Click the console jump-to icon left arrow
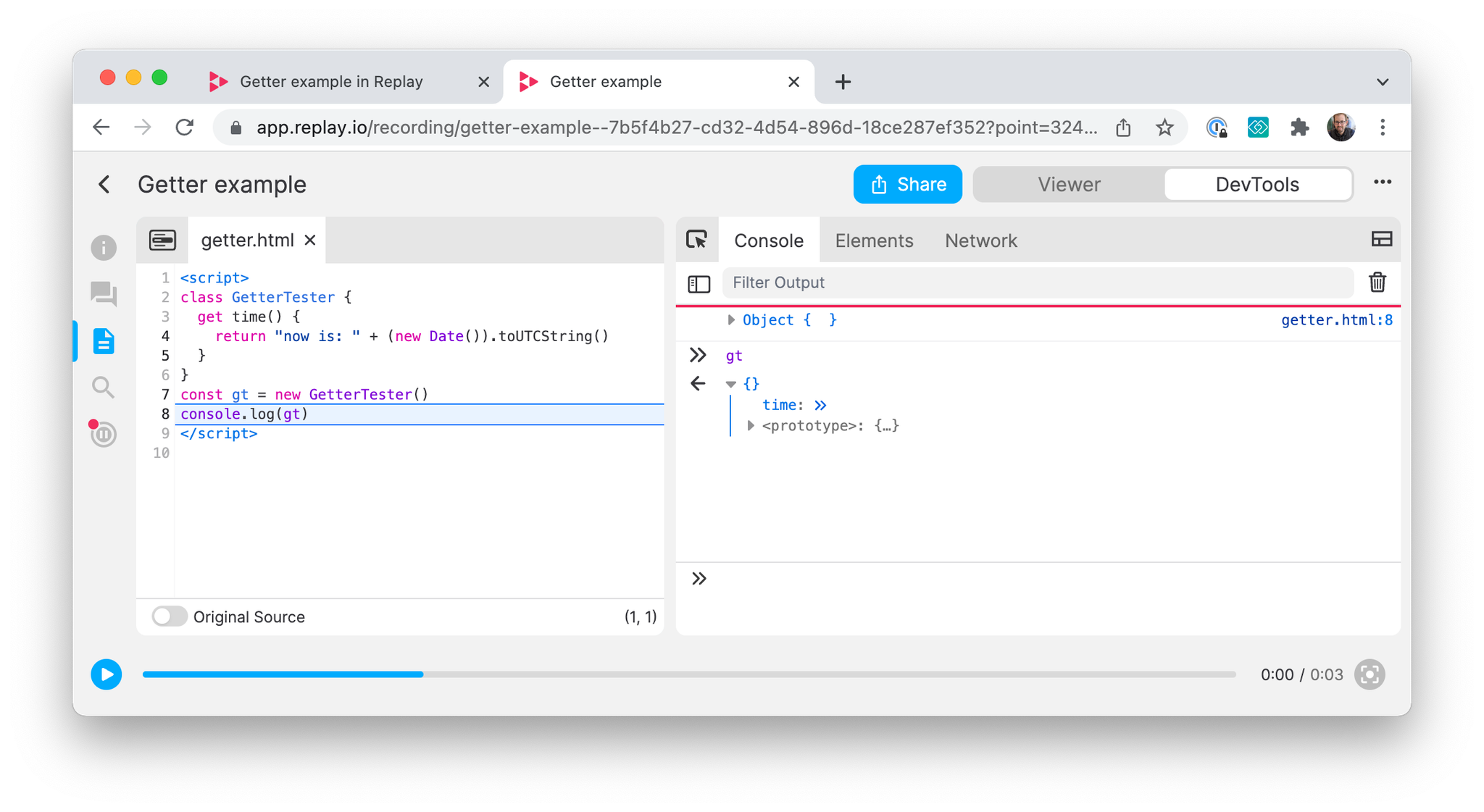This screenshot has width=1484, height=812. (699, 384)
